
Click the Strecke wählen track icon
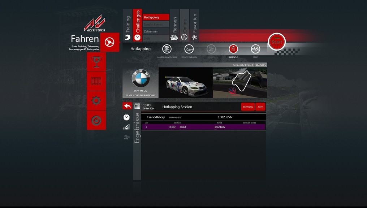click(x=189, y=49)
